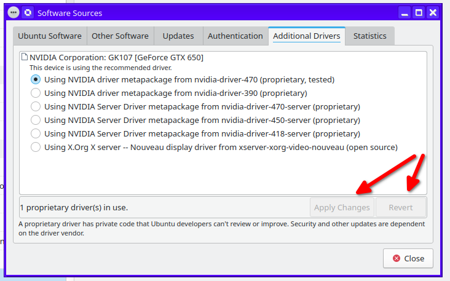The image size is (450, 281).
Task: Select the Additional Drivers tab
Action: pyautogui.click(x=306, y=36)
